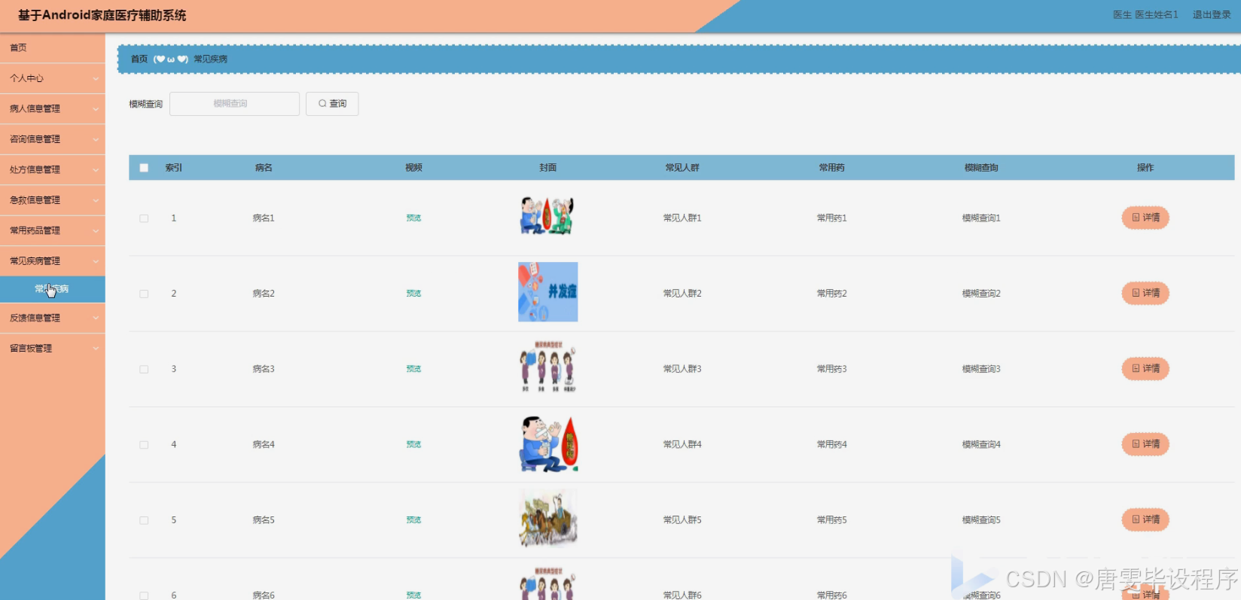This screenshot has width=1241, height=600.
Task: Click 预览 video link for 病名6
Action: 413,595
